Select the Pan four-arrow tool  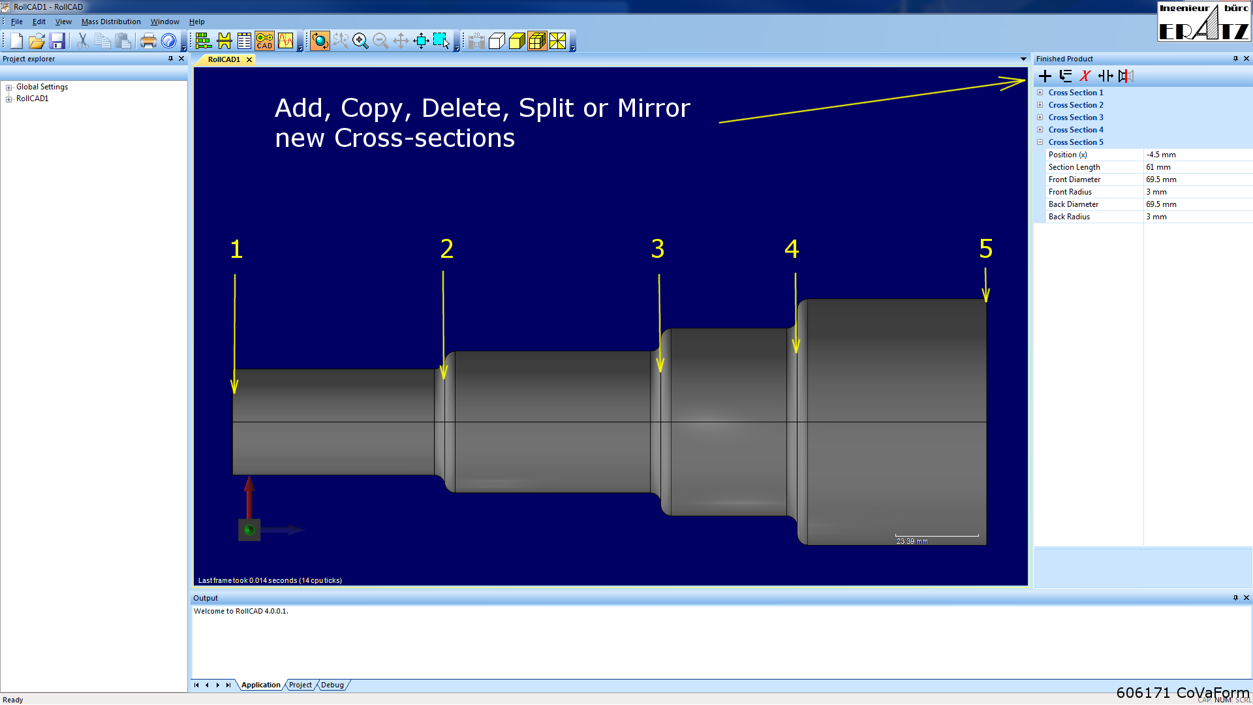[x=401, y=41]
